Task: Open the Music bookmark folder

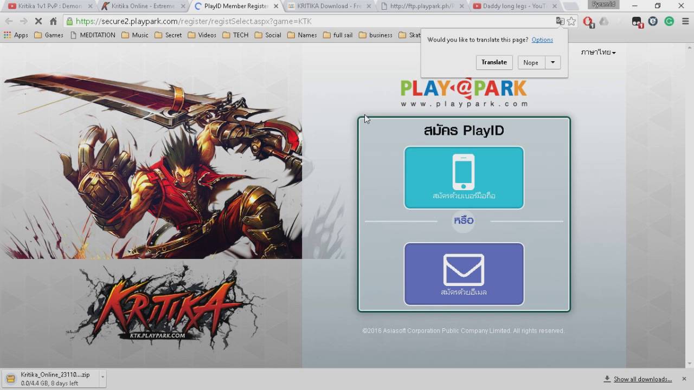Action: (135, 35)
